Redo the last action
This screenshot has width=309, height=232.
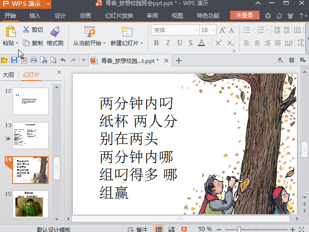(73, 60)
